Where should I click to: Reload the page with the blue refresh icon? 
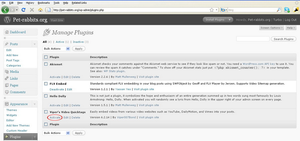[x=23, y=10]
